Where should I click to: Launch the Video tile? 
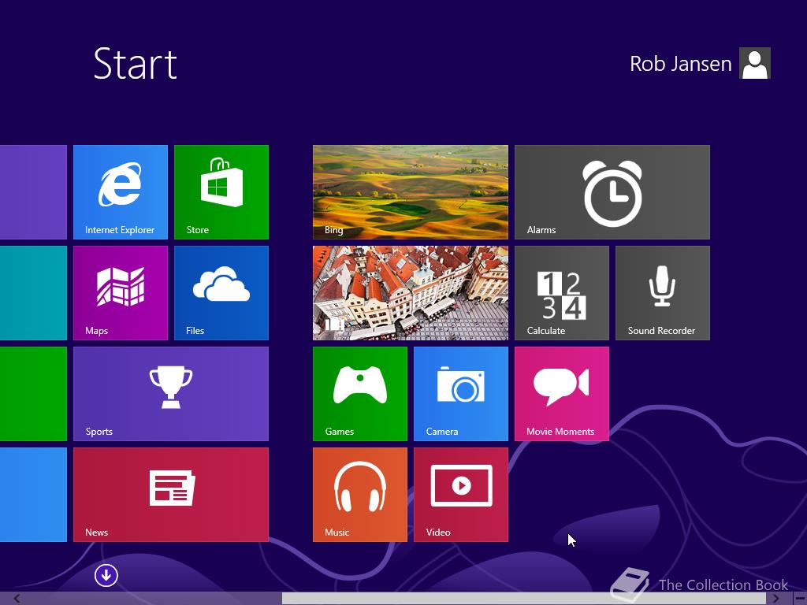point(460,495)
